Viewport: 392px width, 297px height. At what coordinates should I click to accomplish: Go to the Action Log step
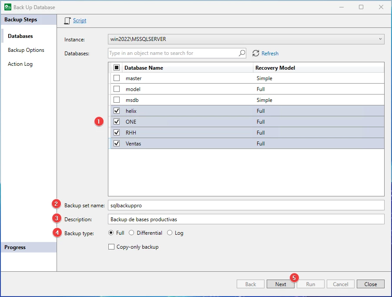click(x=20, y=64)
